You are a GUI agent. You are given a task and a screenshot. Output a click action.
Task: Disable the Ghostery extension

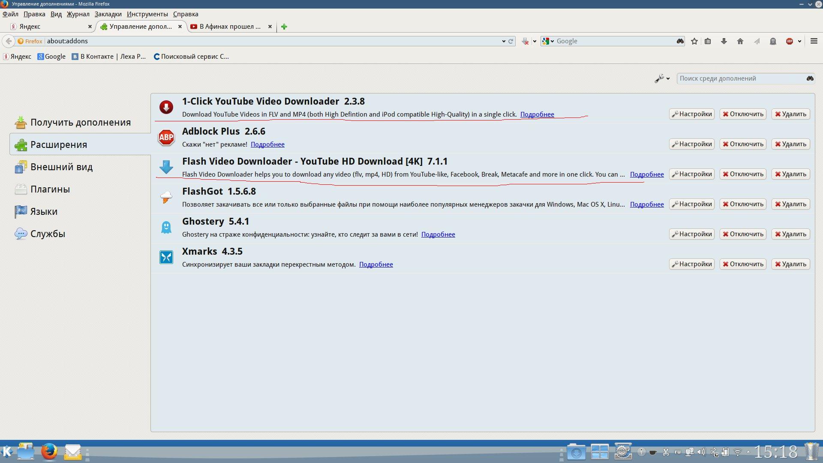coord(742,234)
